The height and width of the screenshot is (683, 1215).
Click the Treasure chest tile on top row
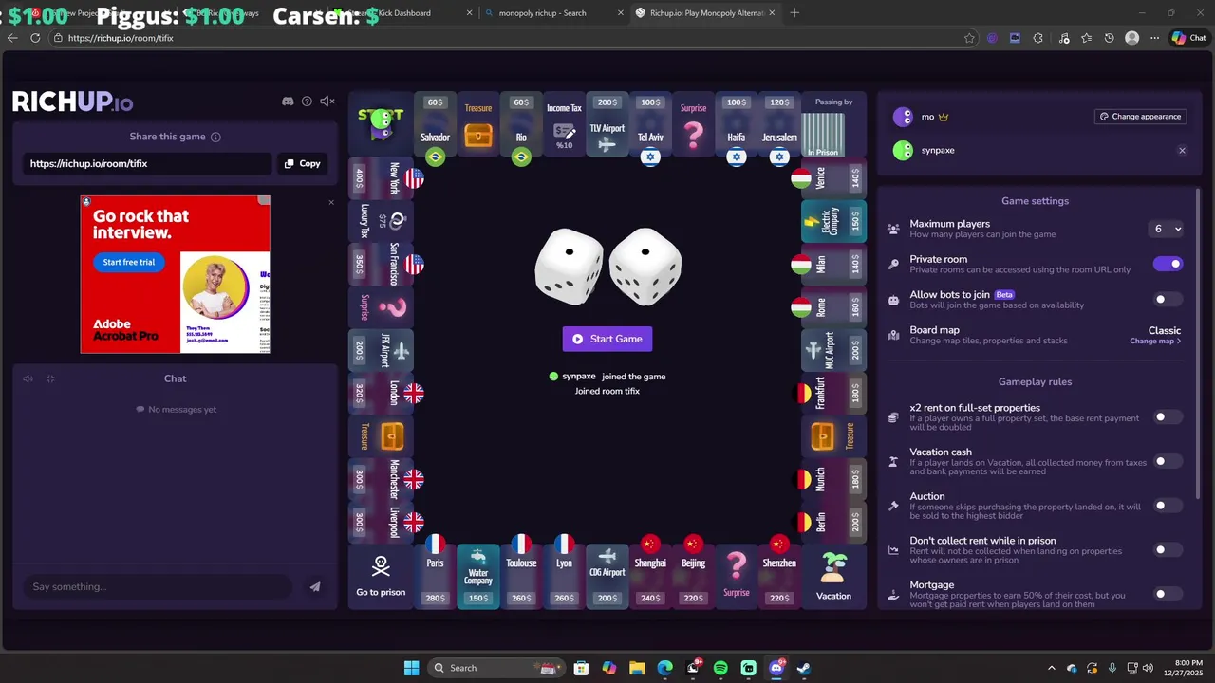point(478,125)
